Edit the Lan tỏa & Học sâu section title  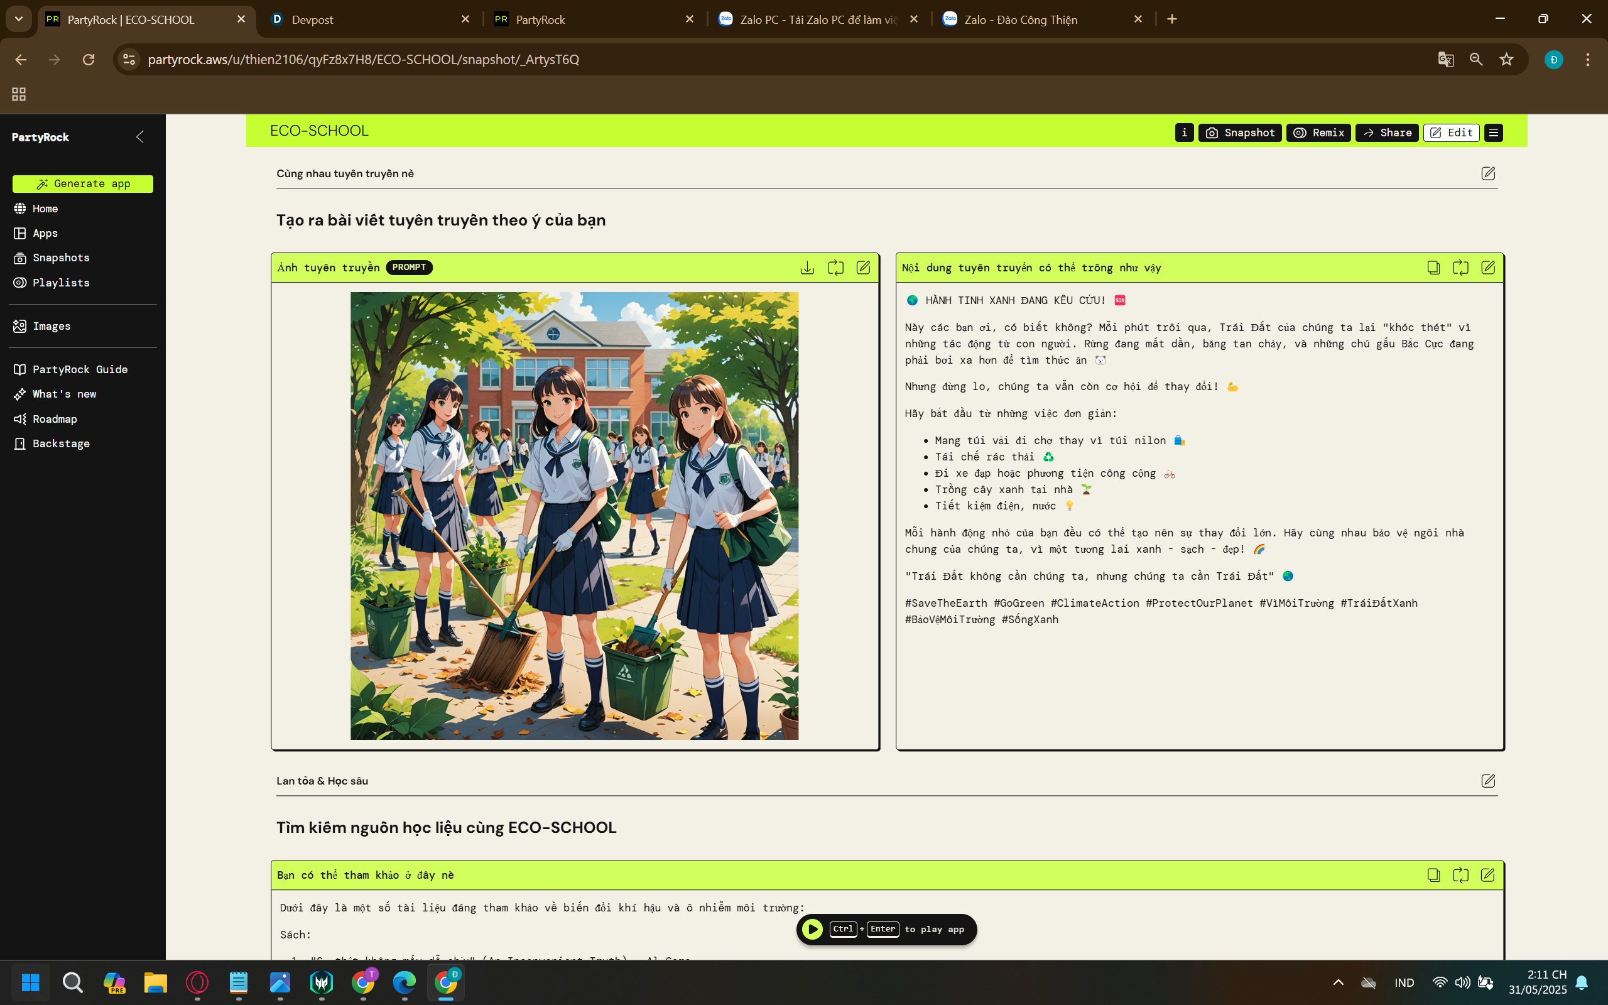coord(1489,781)
